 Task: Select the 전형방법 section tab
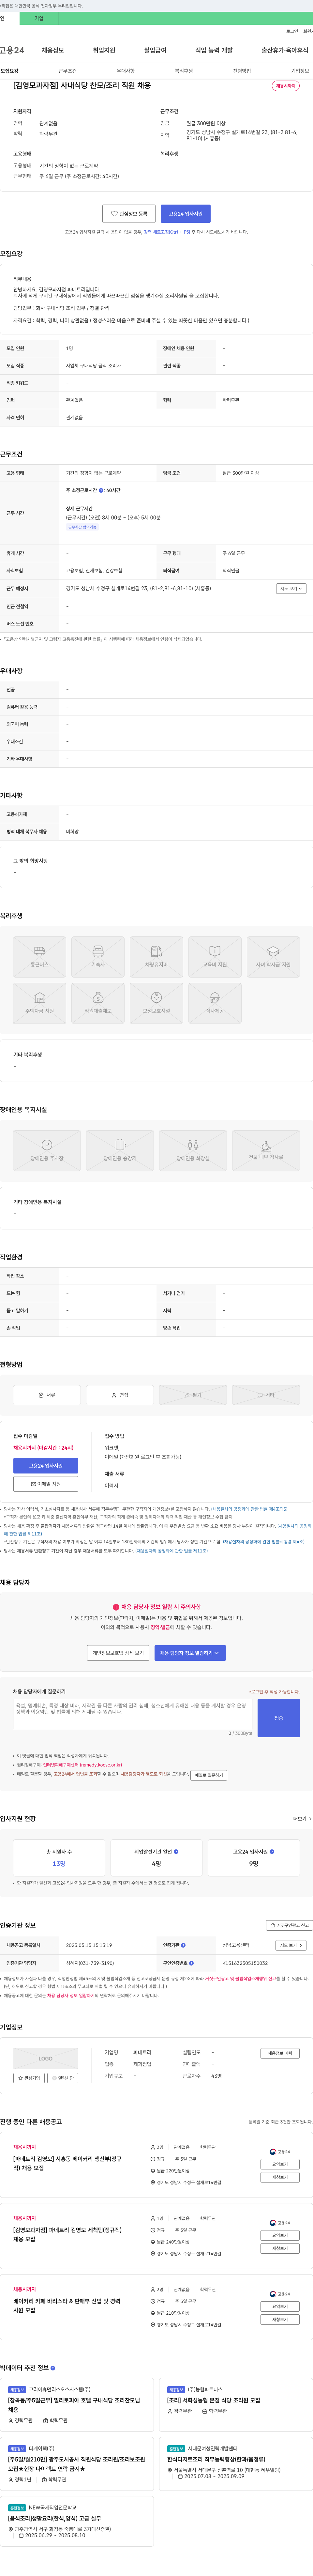pos(242,71)
